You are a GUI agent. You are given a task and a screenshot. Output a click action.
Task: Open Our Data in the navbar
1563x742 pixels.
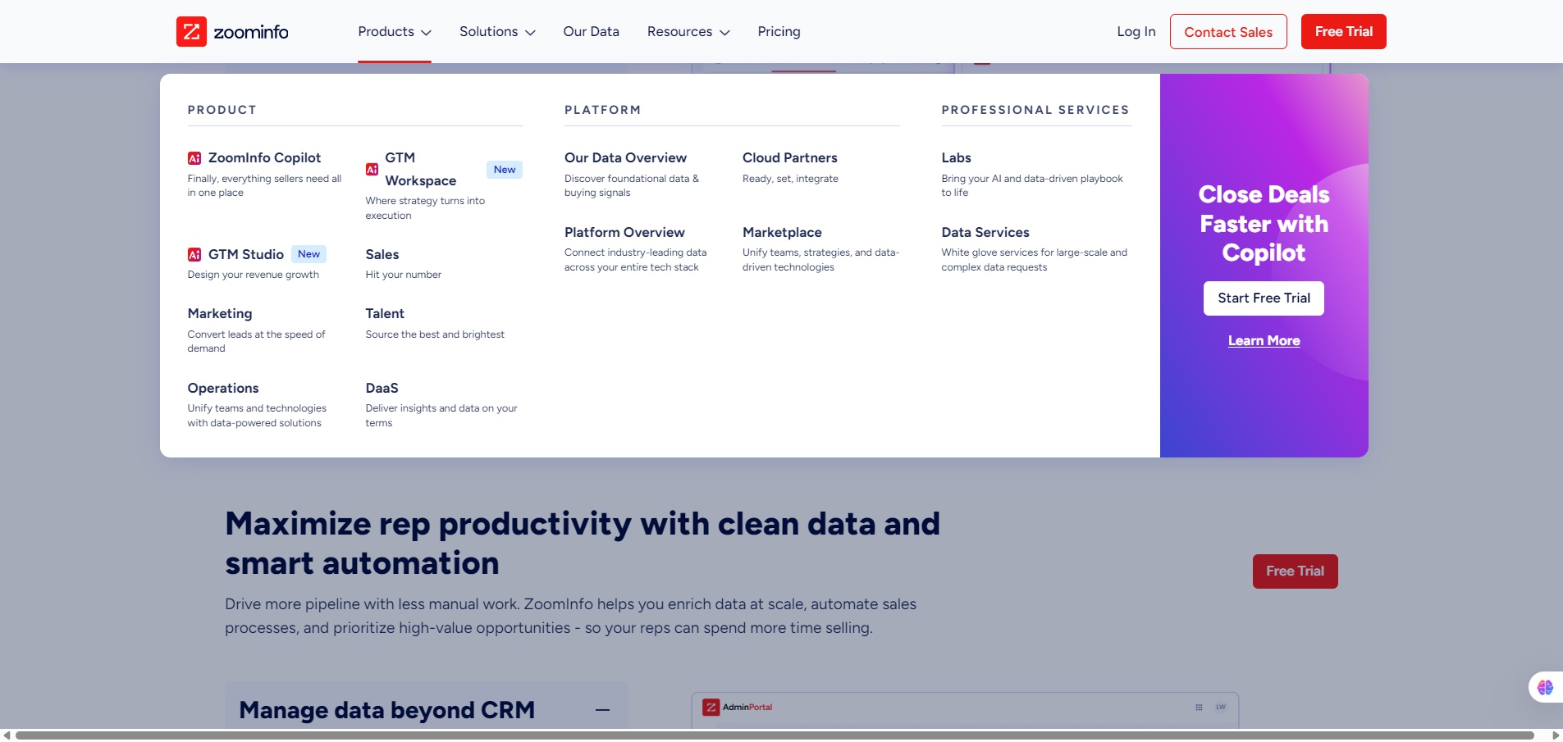tap(591, 32)
